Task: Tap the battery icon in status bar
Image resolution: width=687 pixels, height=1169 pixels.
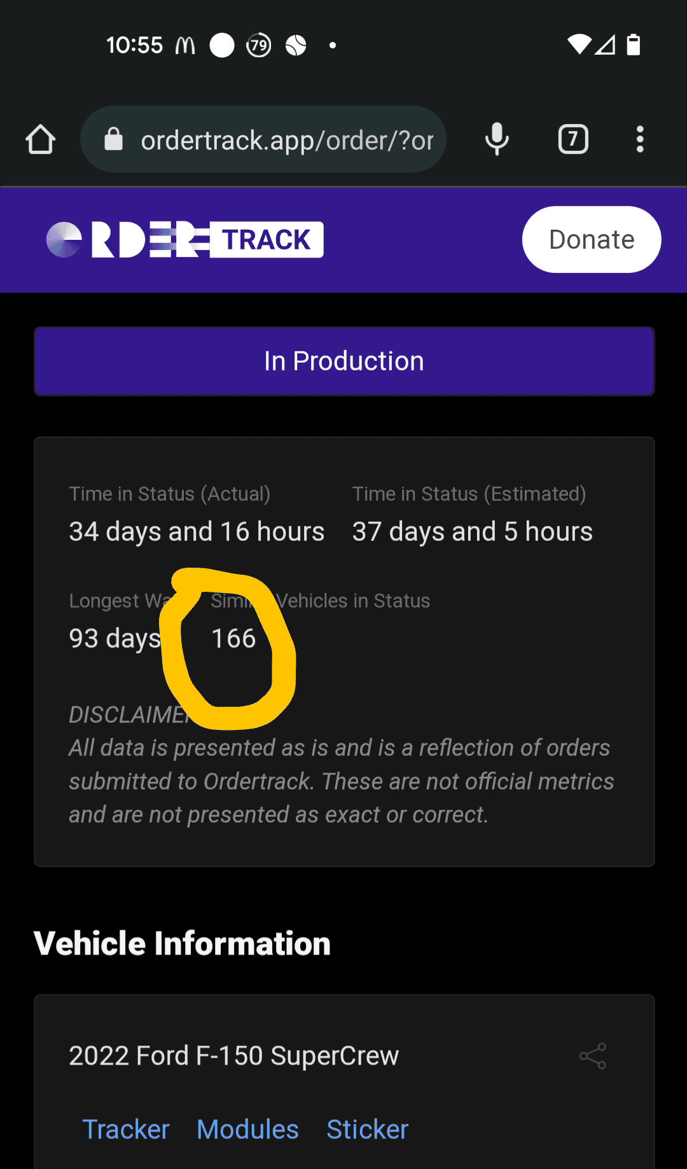Action: [x=634, y=45]
